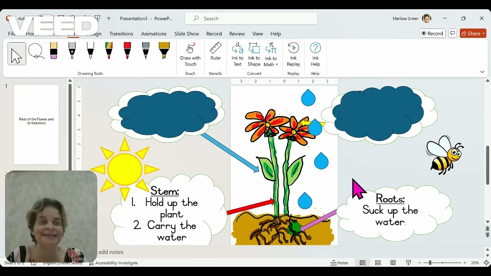
Task: Open the View tab
Action: (x=258, y=34)
